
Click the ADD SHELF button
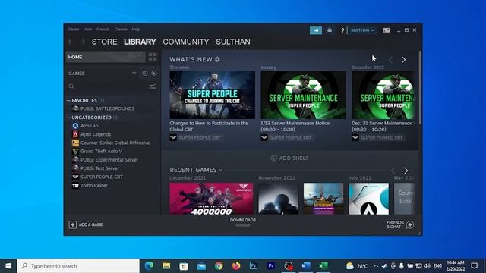tap(290, 158)
